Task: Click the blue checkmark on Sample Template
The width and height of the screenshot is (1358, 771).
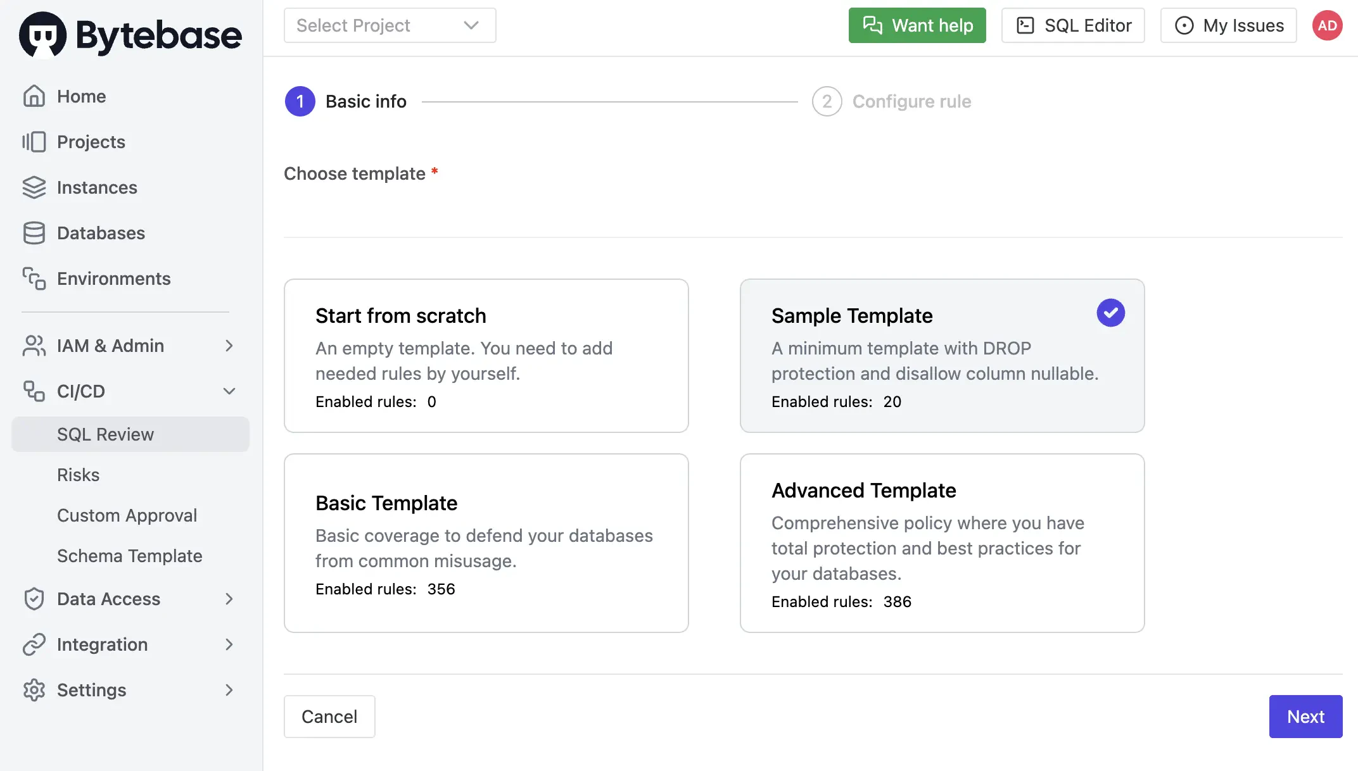Action: click(x=1110, y=313)
